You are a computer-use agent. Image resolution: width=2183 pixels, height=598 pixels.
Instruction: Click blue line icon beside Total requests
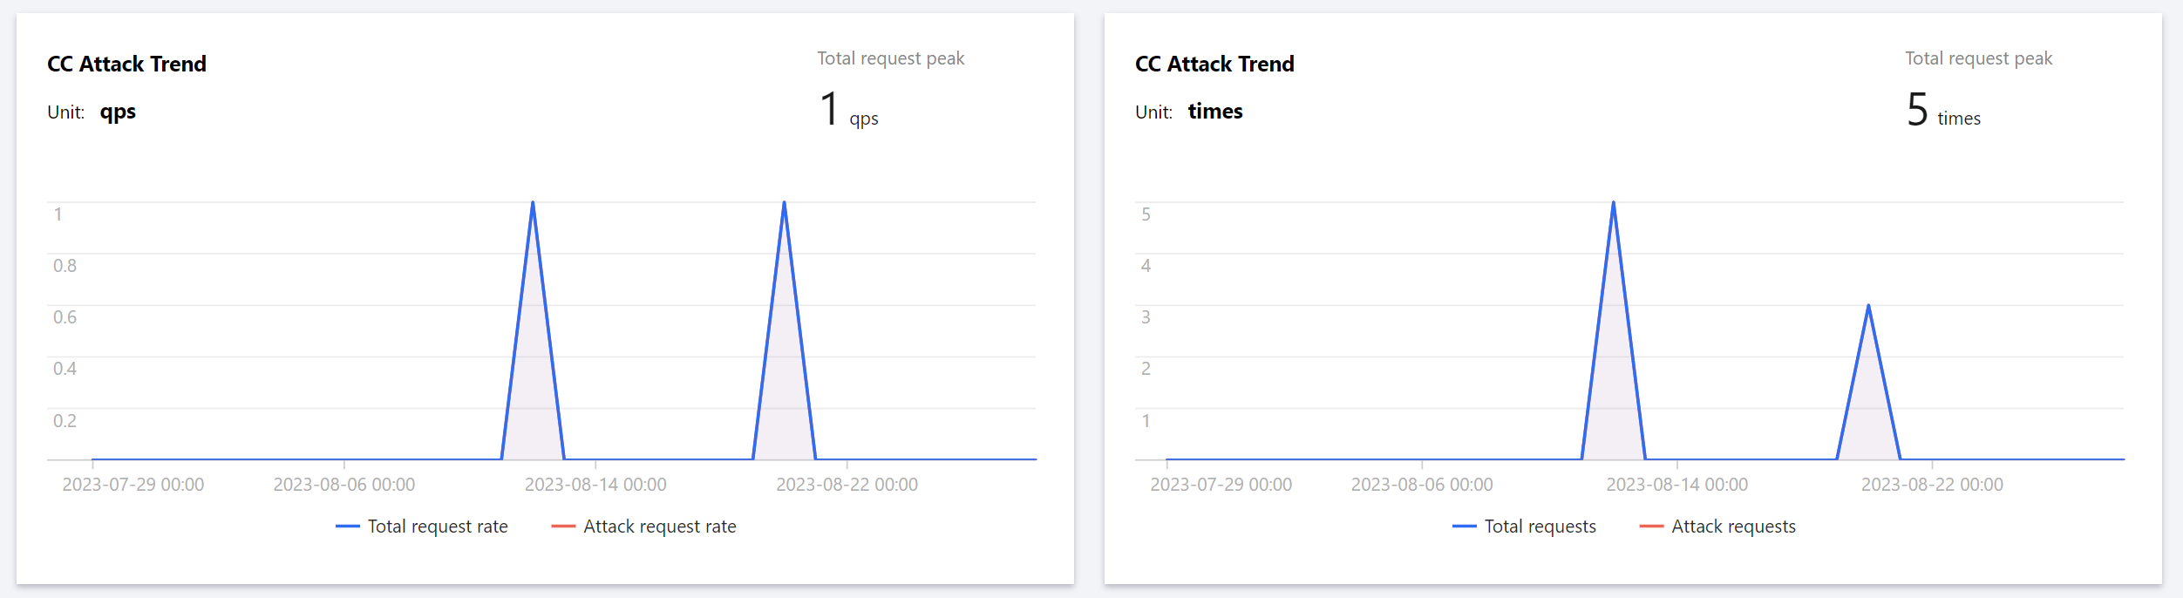tap(1464, 527)
